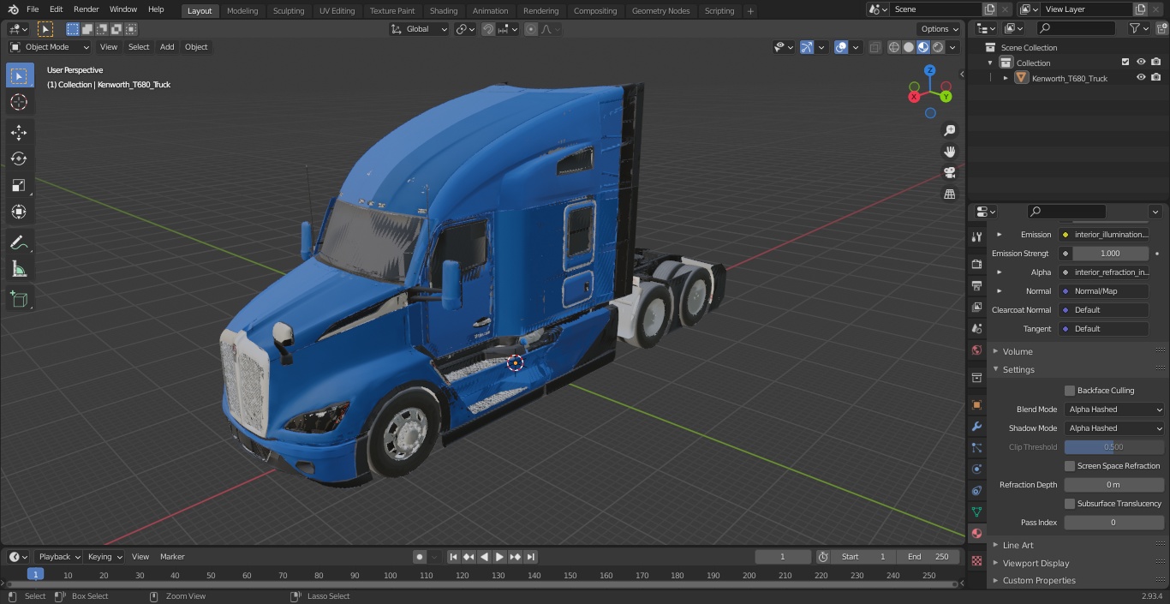Screen dimensions: 1170x604
Task: Switch to the Sculpting workspace tab
Action: click(x=289, y=11)
